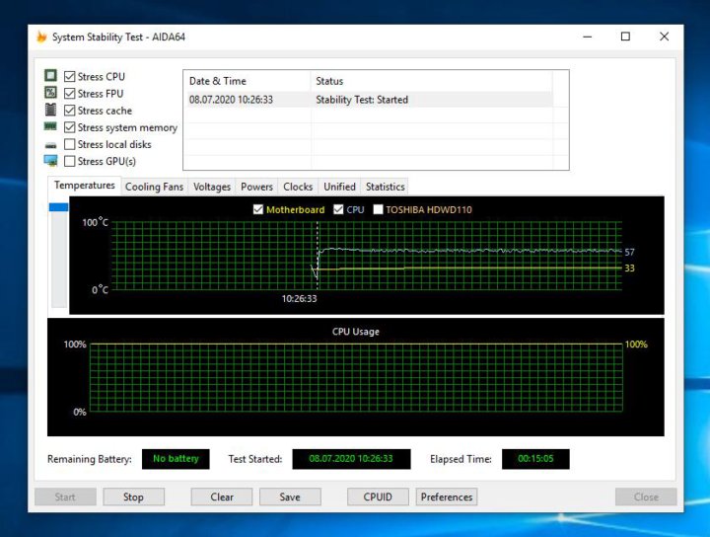The width and height of the screenshot is (710, 537).
Task: Open the Voltages tab
Action: pyautogui.click(x=212, y=187)
